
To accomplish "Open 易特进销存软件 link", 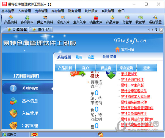I will click(132, 80).
